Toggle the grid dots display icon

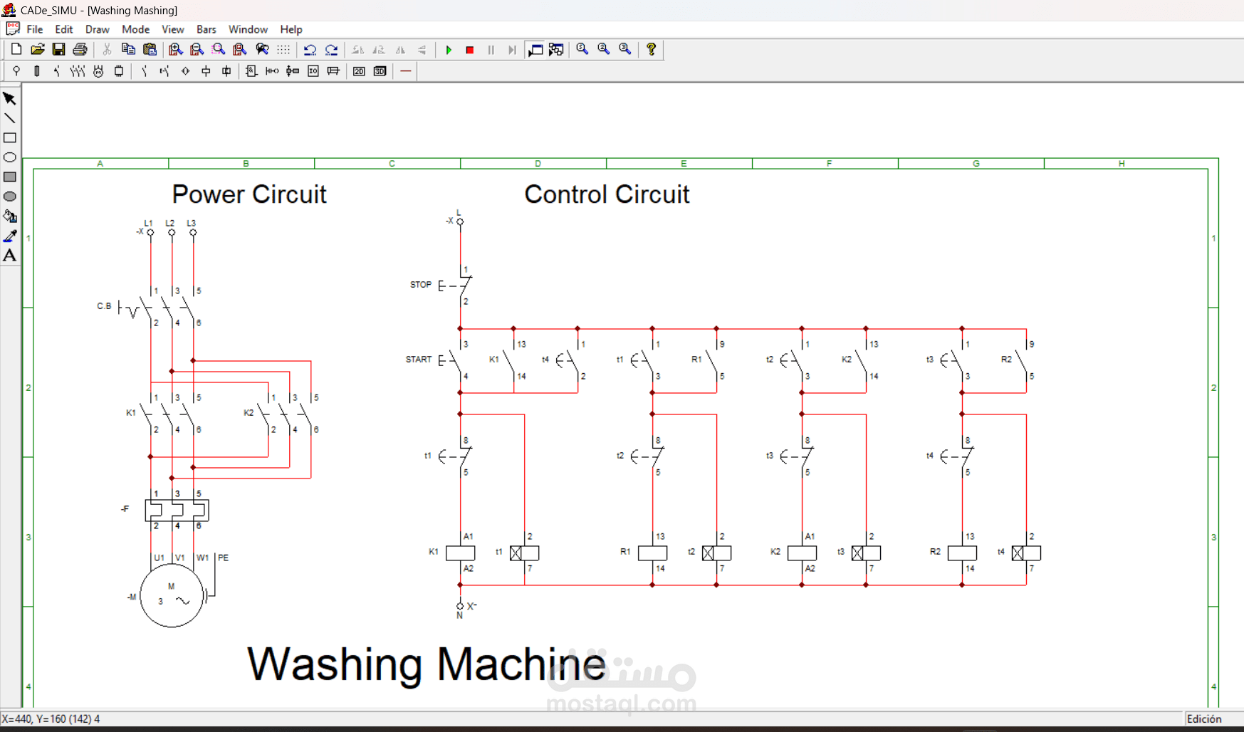click(283, 49)
